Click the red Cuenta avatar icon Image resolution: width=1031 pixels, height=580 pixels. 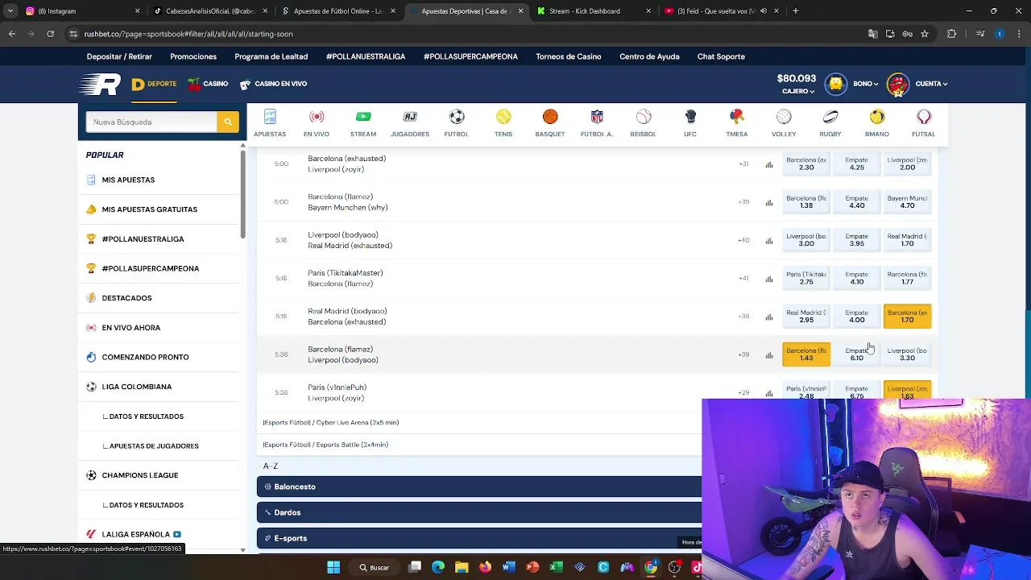click(x=898, y=84)
